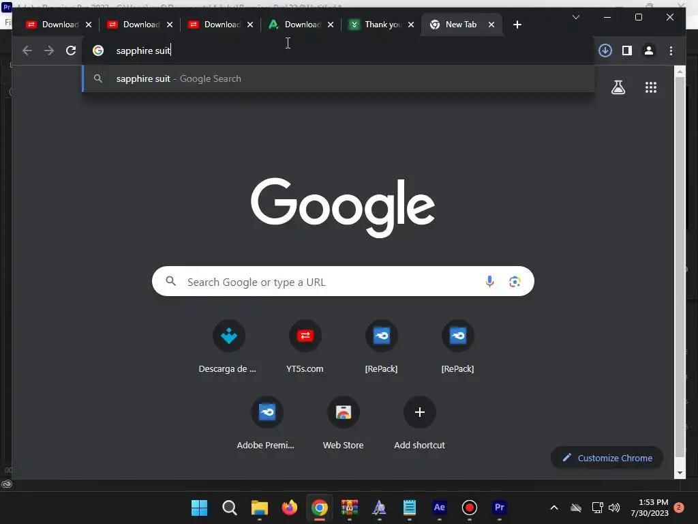This screenshot has height=524, width=698.
Task: Open the taskbar clock and date
Action: click(649, 508)
